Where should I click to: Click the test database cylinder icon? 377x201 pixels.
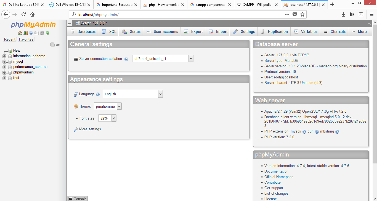pos(10,78)
